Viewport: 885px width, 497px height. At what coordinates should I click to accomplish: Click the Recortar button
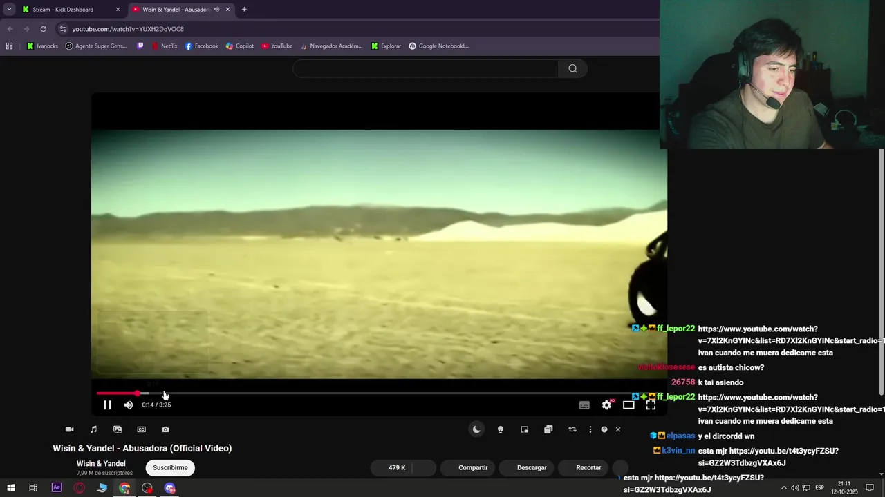583,467
